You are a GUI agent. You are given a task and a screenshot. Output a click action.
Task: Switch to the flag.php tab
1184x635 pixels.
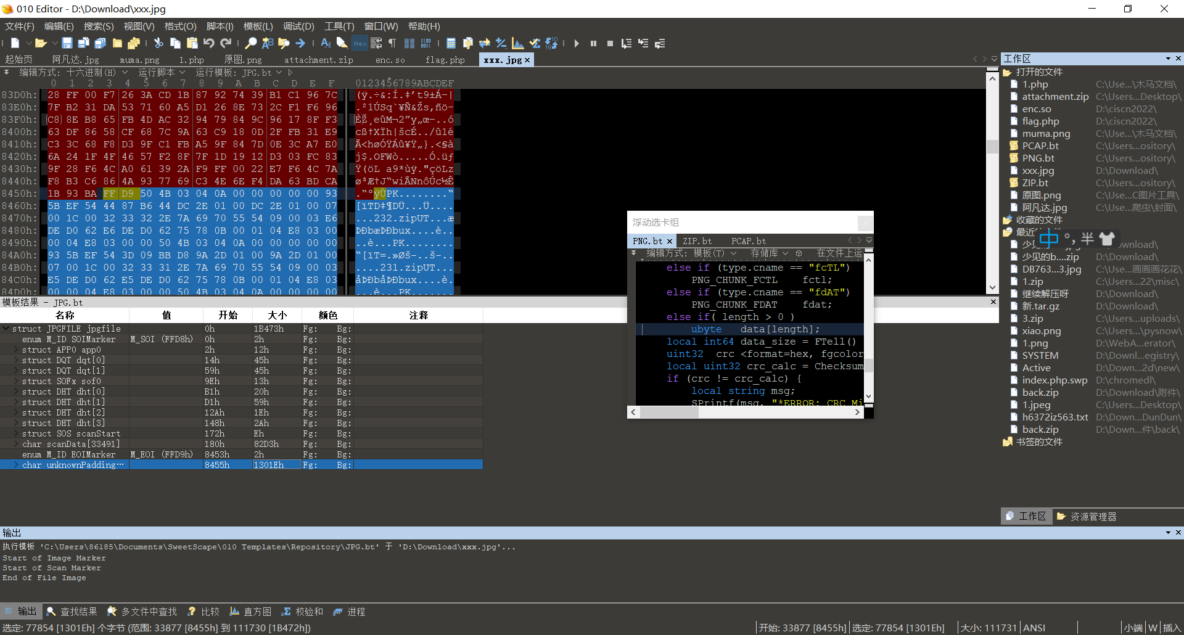445,60
